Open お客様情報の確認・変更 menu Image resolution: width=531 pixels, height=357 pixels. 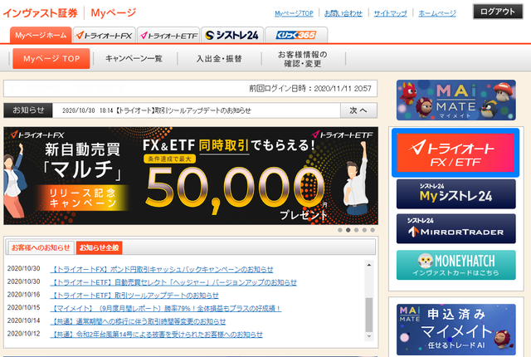coord(303,59)
